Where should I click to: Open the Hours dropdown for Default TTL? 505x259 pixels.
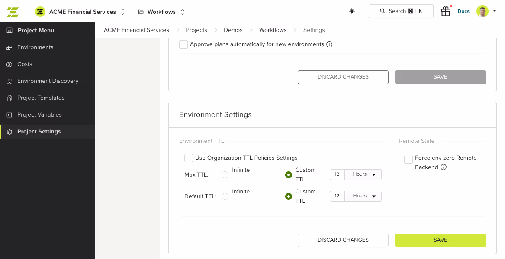[363, 196]
